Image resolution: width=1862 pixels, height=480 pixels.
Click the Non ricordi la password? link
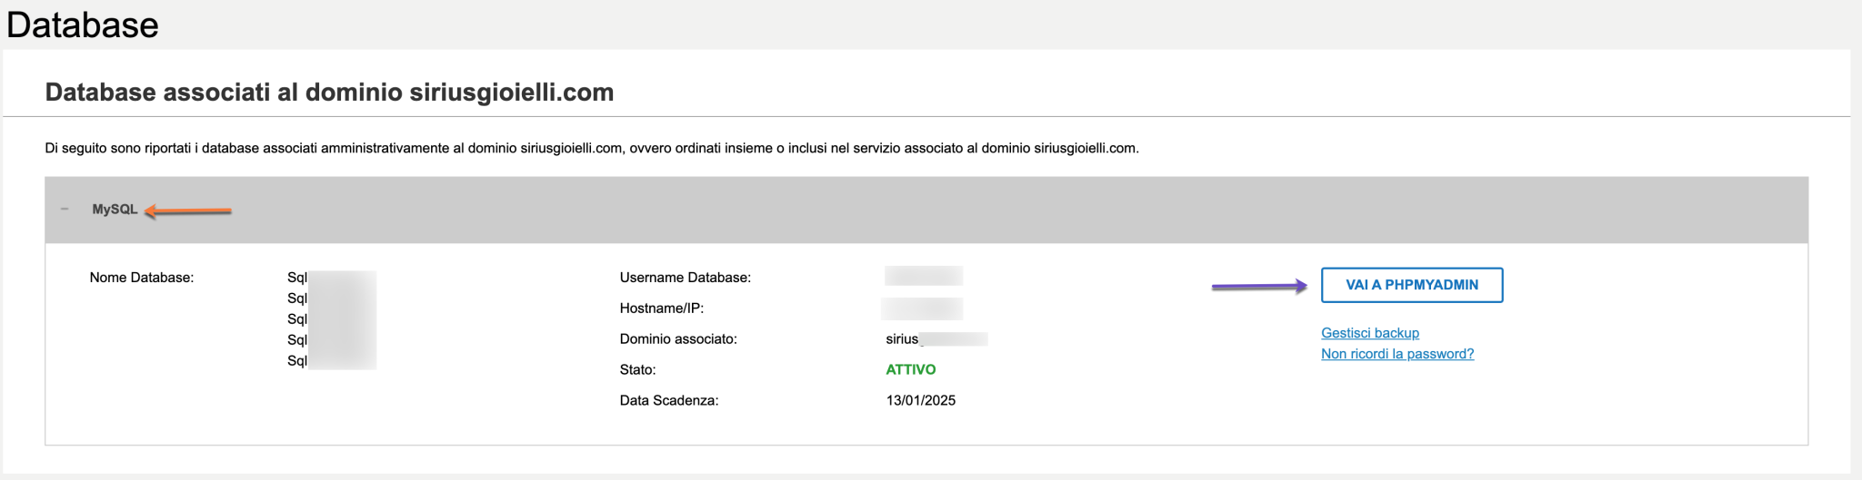pyautogui.click(x=1396, y=354)
